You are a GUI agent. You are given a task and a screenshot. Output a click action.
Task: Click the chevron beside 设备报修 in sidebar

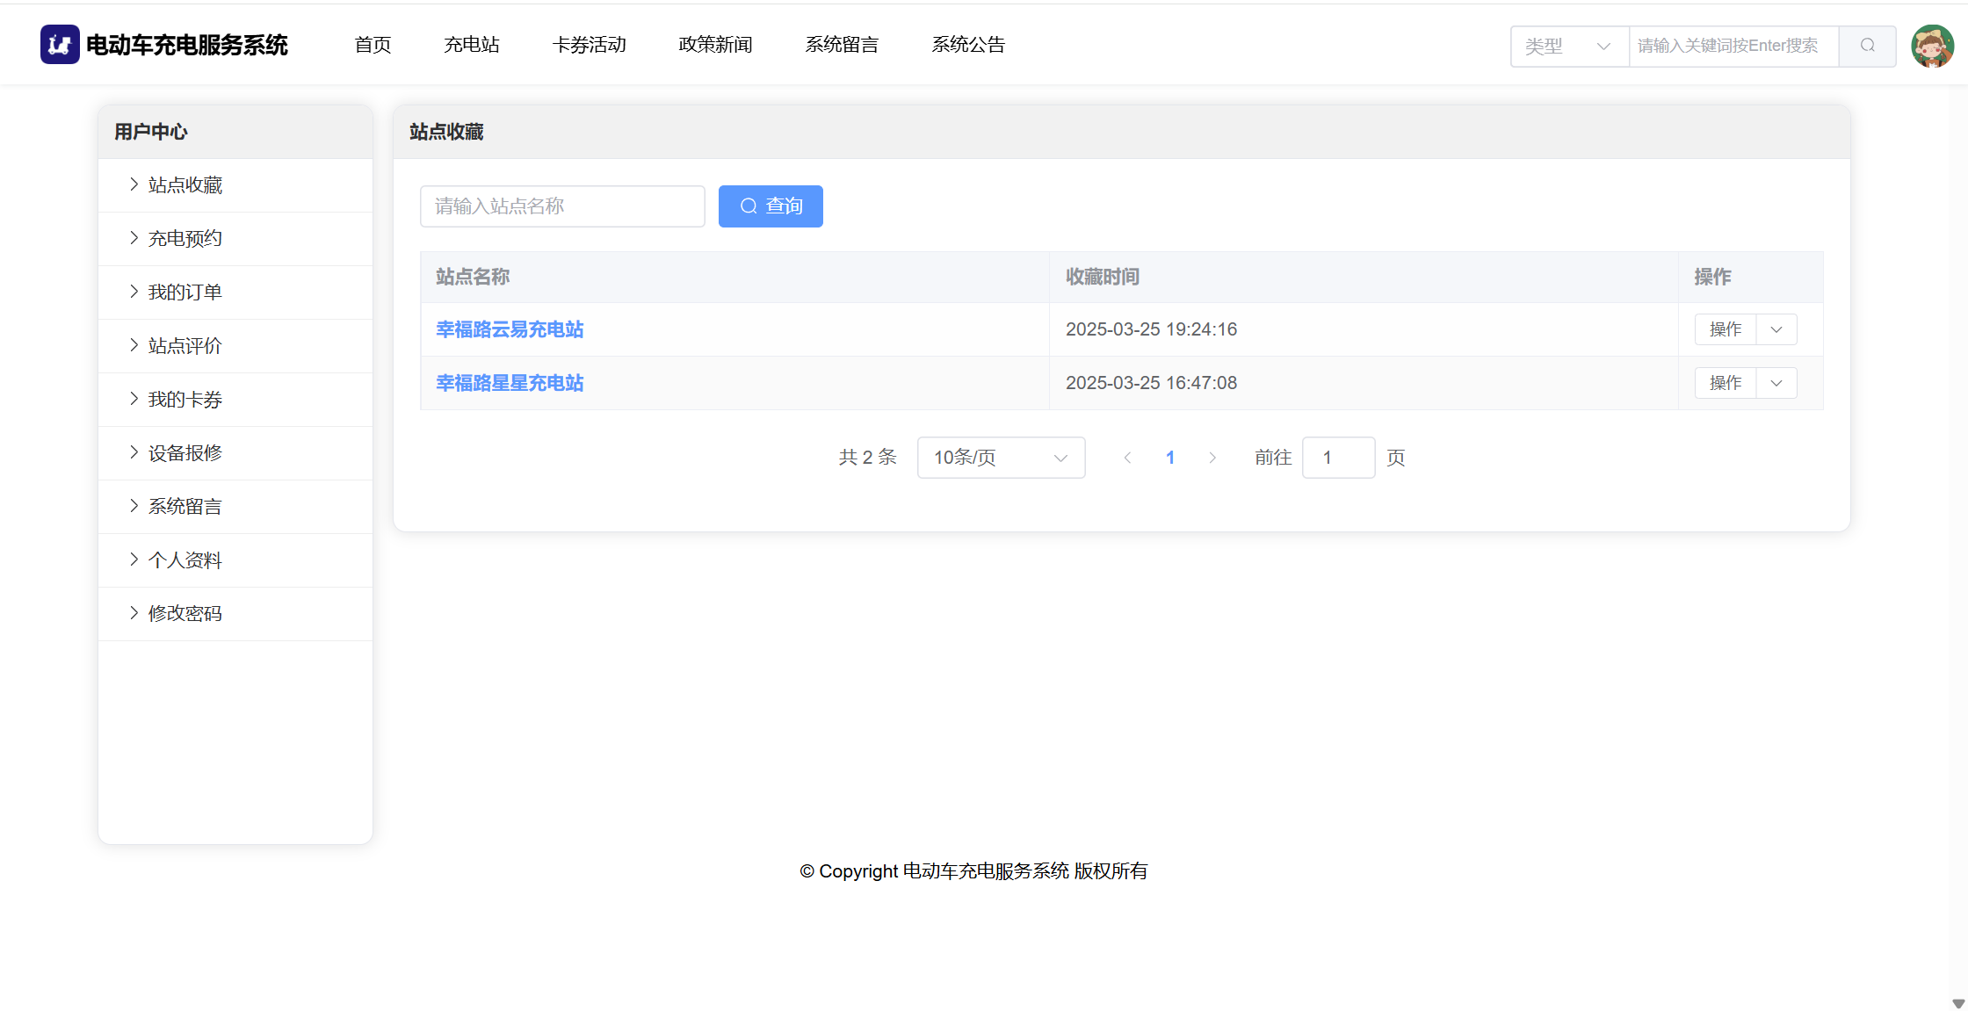[134, 452]
